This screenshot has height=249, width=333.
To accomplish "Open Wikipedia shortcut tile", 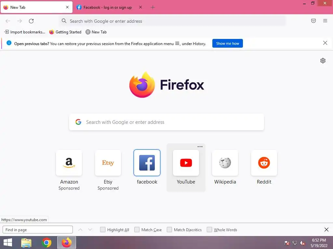I will point(225,163).
